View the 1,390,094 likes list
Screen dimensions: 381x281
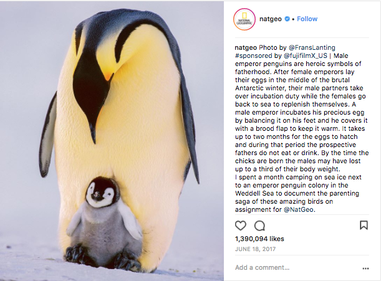coord(259,239)
